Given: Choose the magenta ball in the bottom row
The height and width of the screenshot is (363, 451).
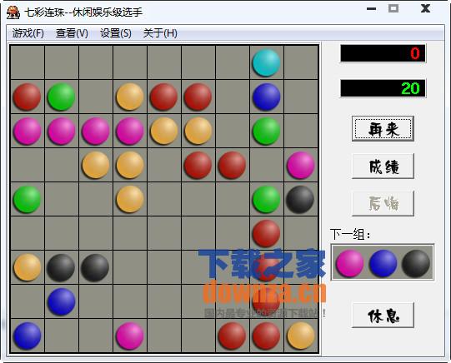Looking at the screenshot, I should point(130,336).
